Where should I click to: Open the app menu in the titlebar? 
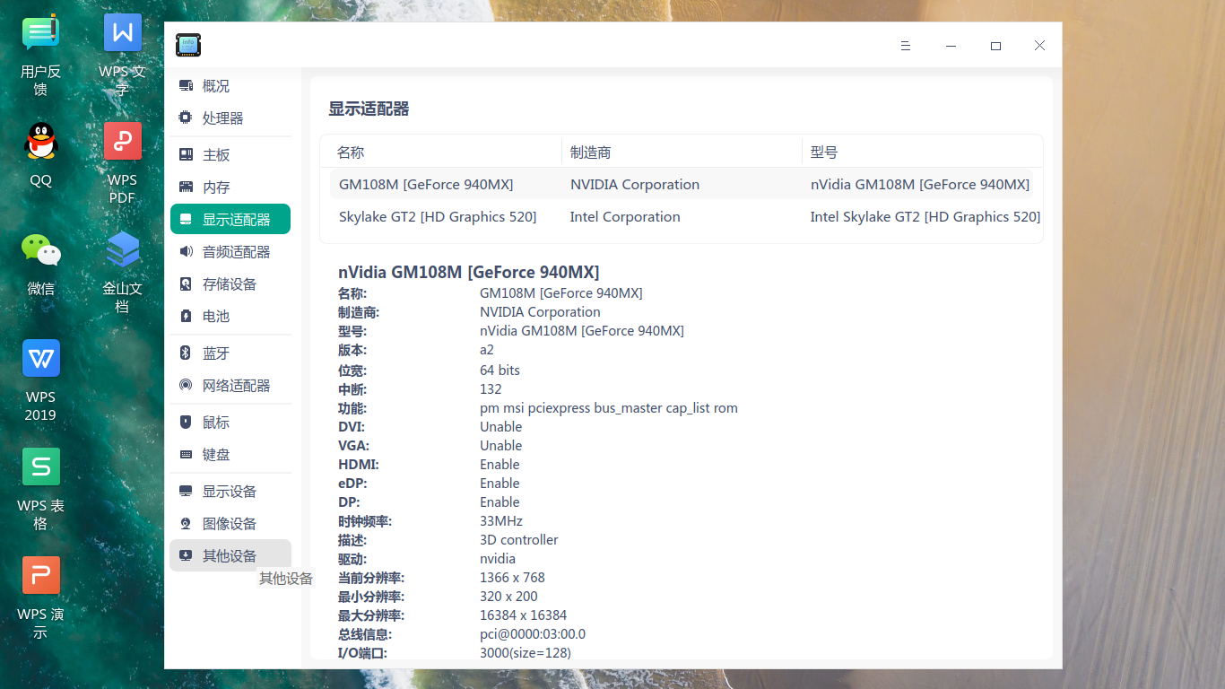(x=906, y=45)
